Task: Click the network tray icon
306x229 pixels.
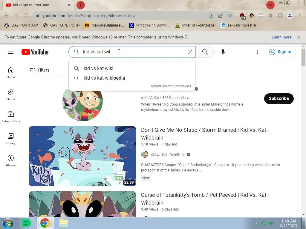Action: pyautogui.click(x=264, y=223)
